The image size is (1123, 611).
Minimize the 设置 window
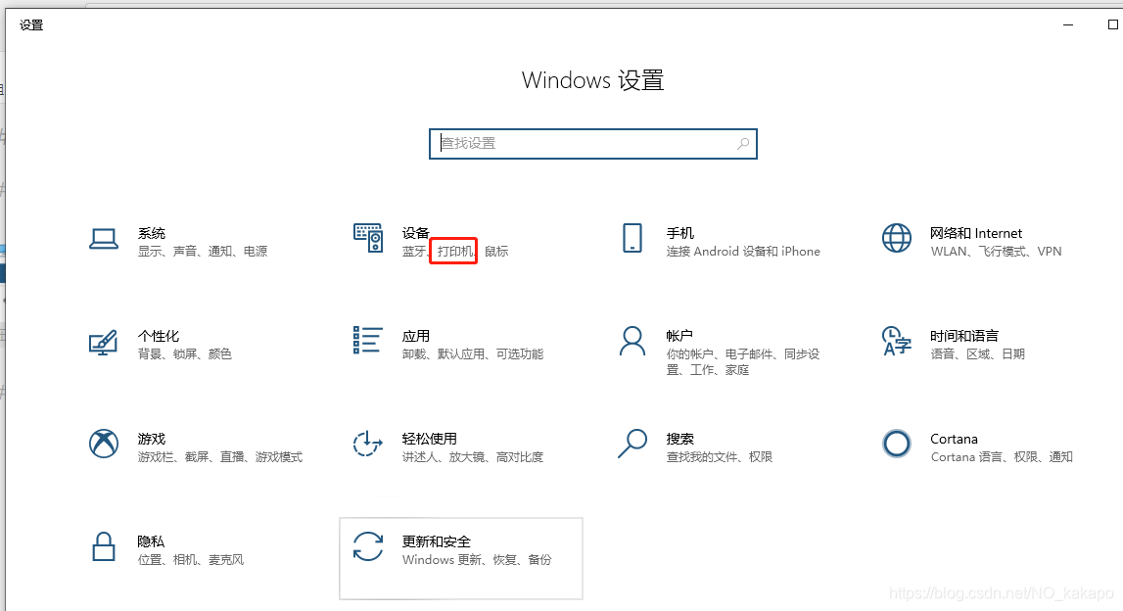(x=1068, y=25)
